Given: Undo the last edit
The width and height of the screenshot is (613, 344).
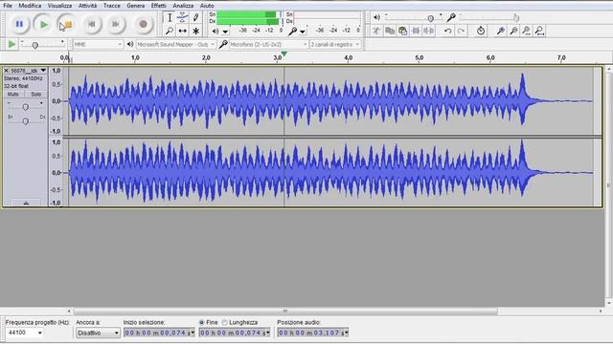Looking at the screenshot, I should coord(448,31).
